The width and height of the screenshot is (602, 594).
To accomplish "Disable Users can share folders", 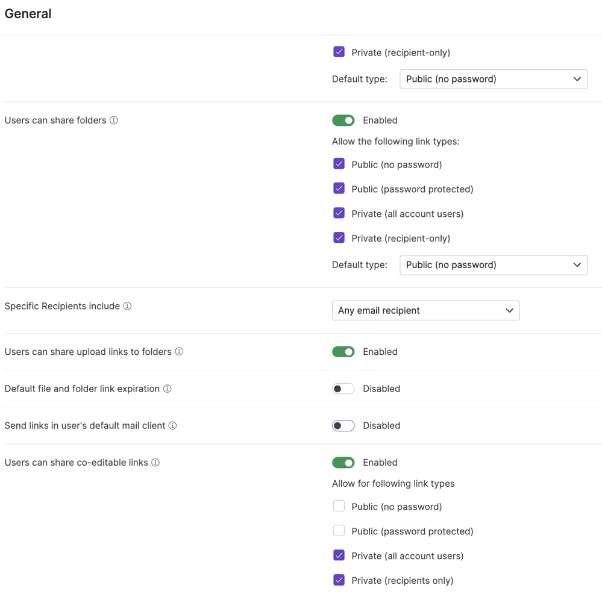I will click(343, 120).
